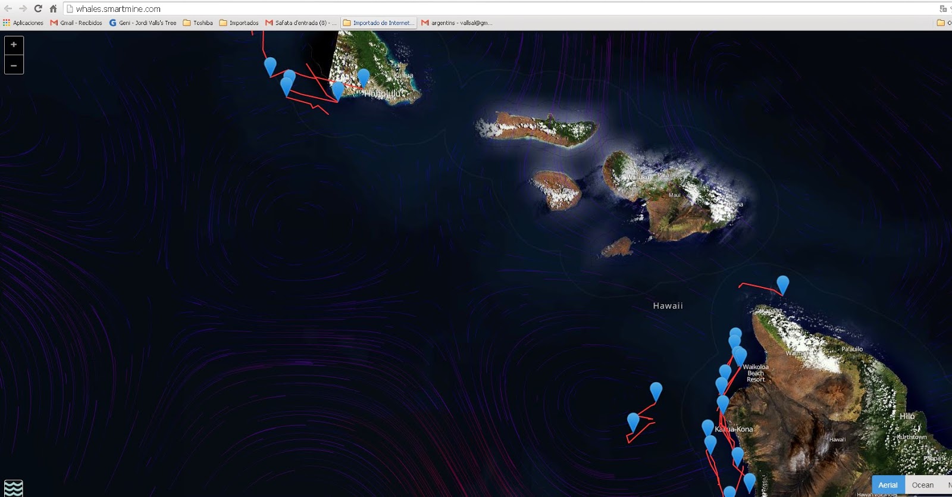Image resolution: width=952 pixels, height=497 pixels.
Task: Select westernmost whale marker off Oahu
Action: click(x=270, y=66)
